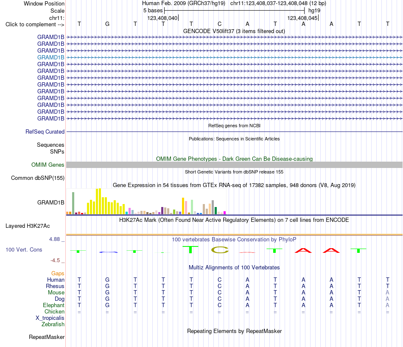Viewport: 403px width, 347px height.
Task: Select the Dog alignment row label
Action: (x=59, y=299)
